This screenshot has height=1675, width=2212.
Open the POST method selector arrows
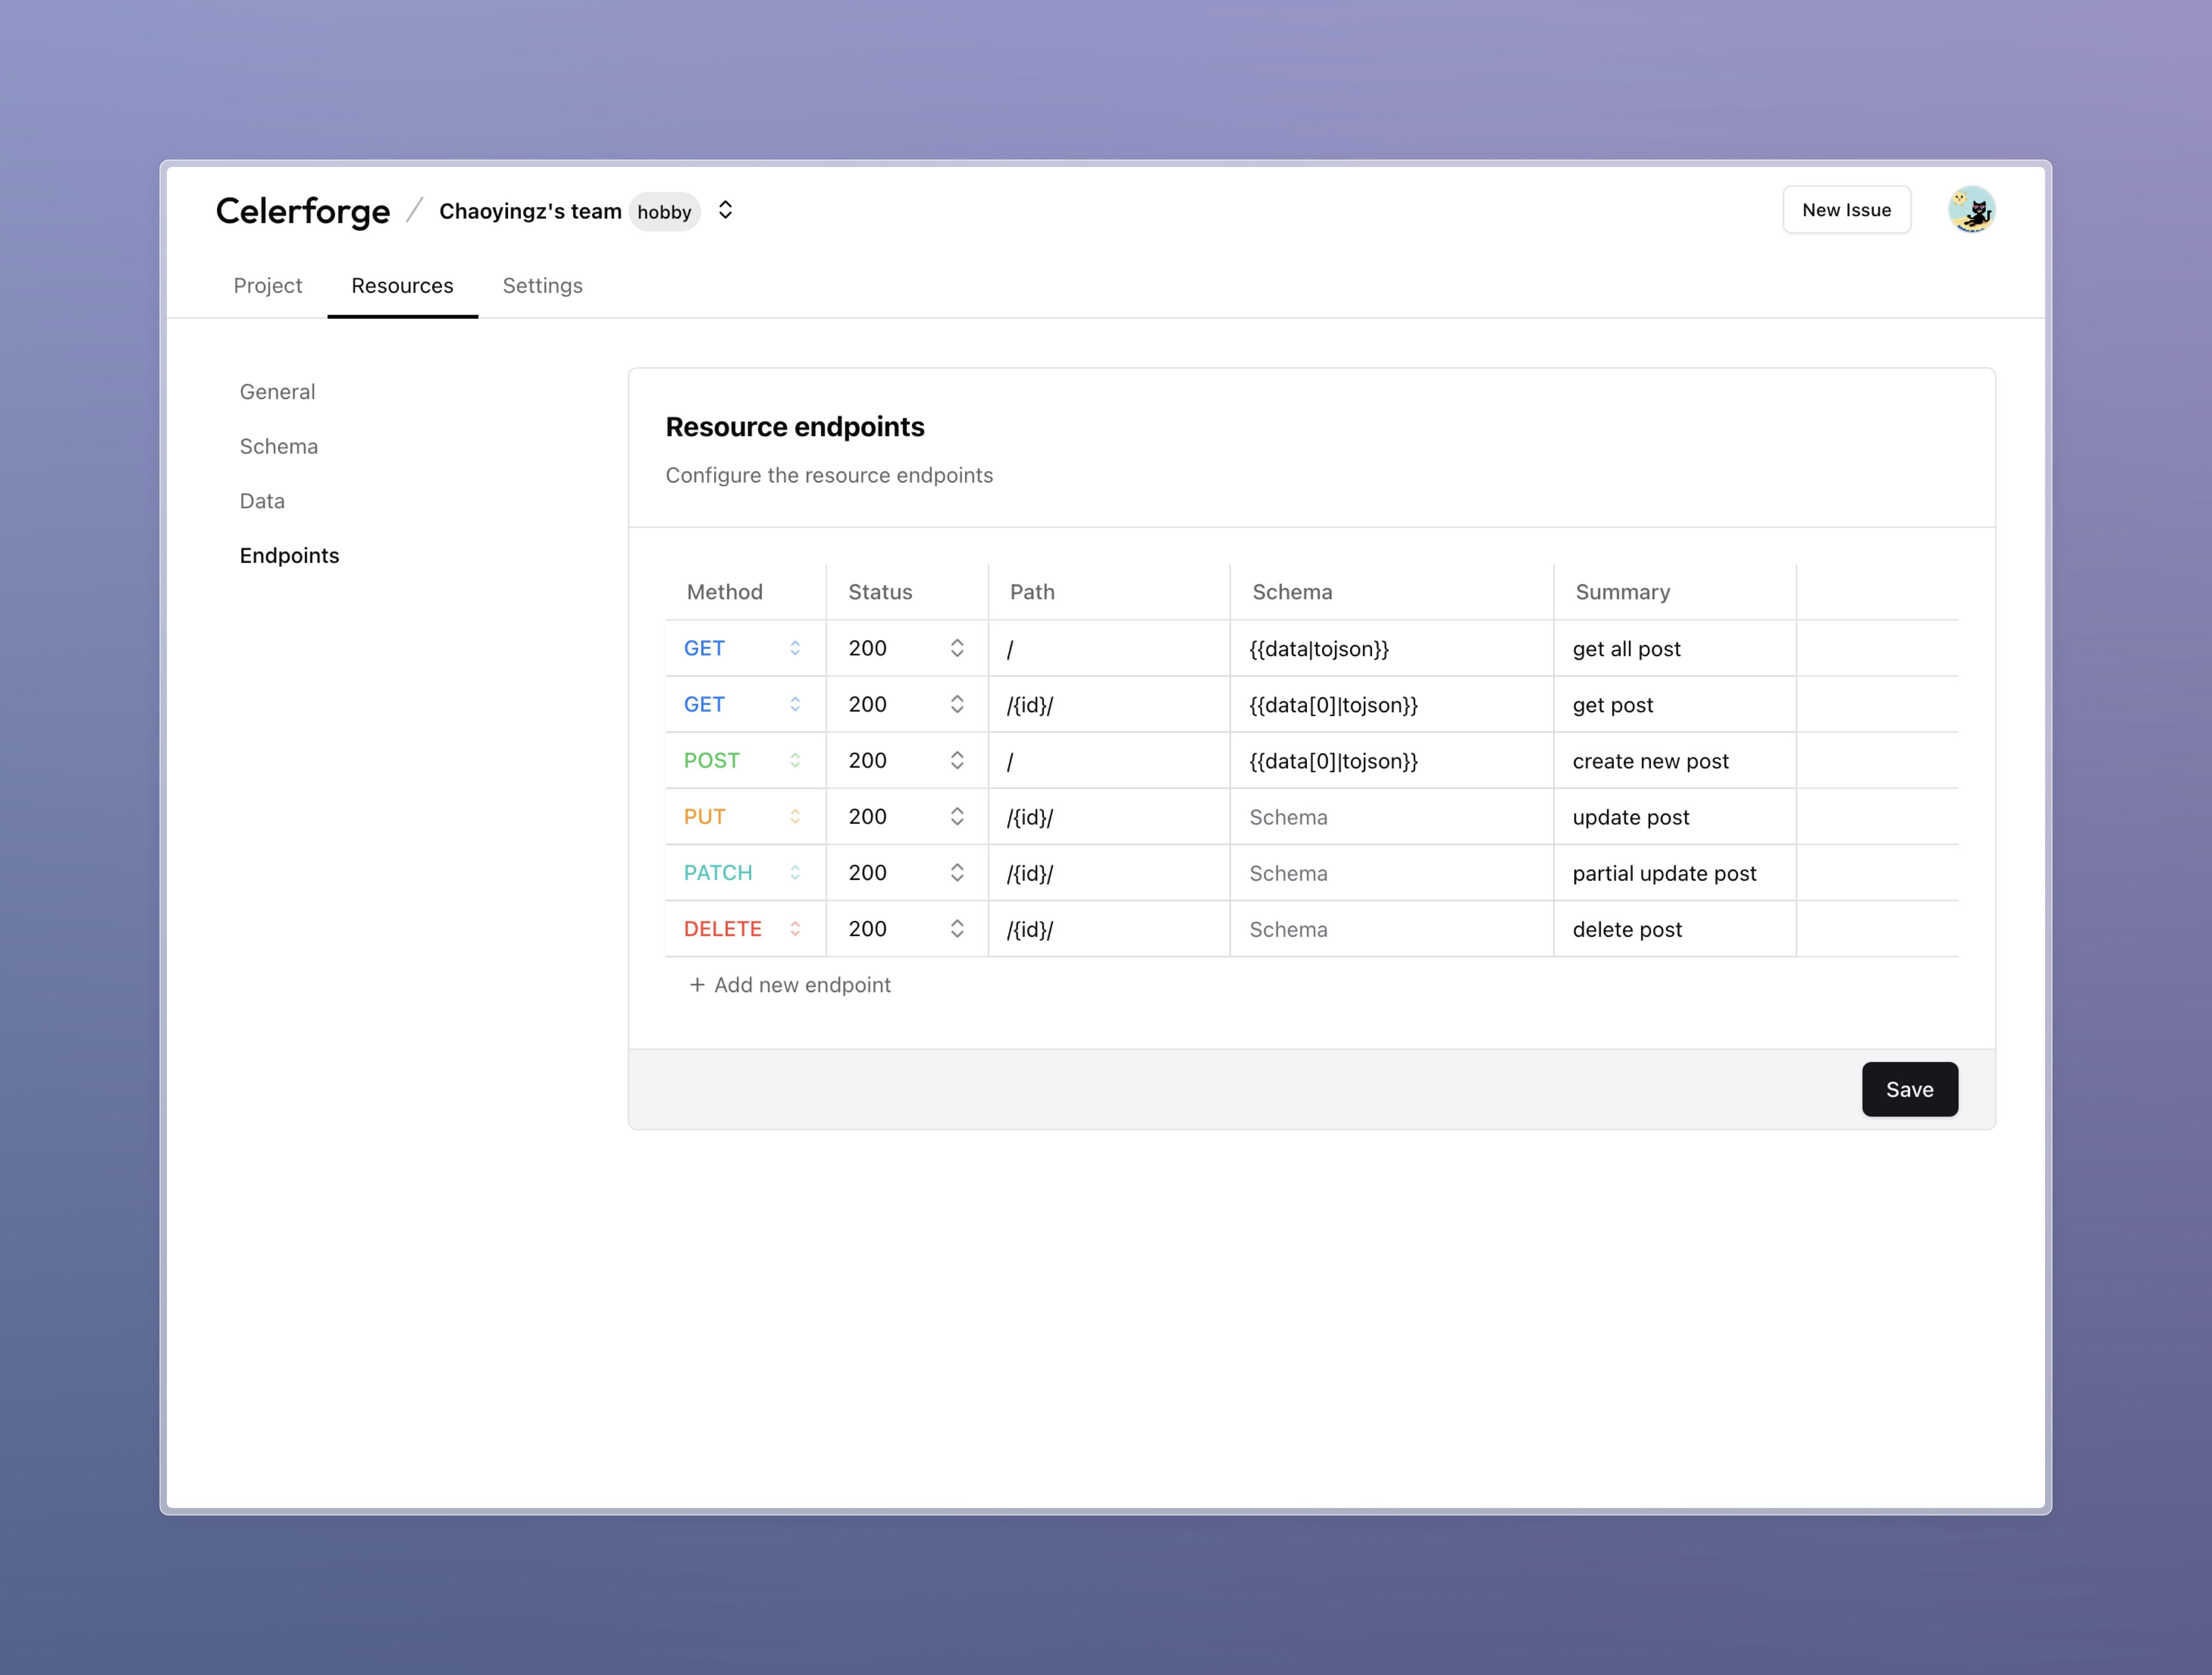tap(795, 761)
